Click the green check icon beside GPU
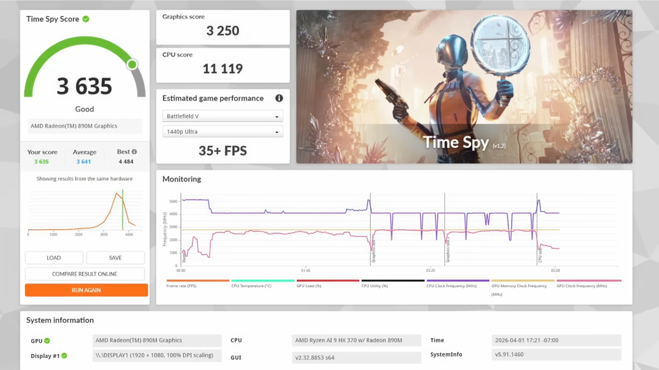This screenshot has height=370, width=659. pos(47,341)
